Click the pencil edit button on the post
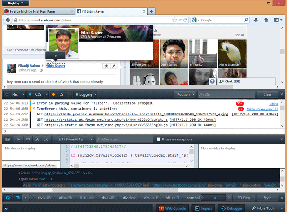 (x=113, y=66)
